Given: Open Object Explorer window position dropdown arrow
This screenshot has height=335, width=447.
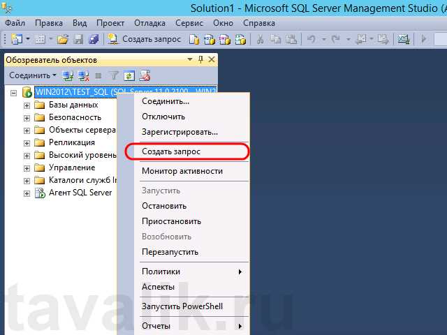Looking at the screenshot, I should pyautogui.click(x=190, y=59).
